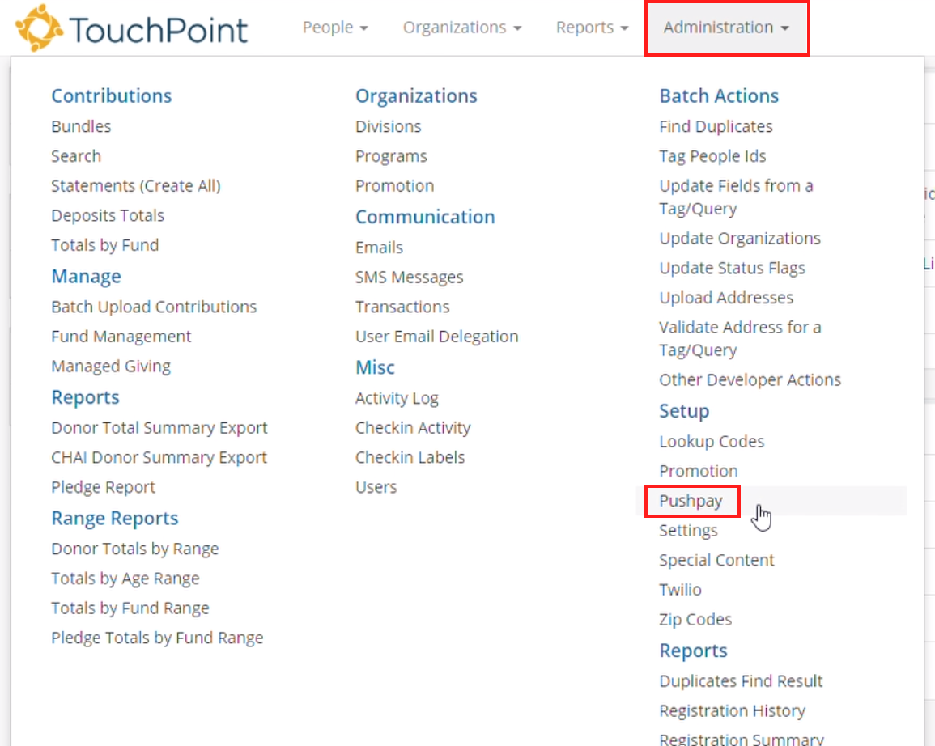The height and width of the screenshot is (746, 935).
Task: Click Zip Codes in the Setup section
Action: tap(695, 619)
